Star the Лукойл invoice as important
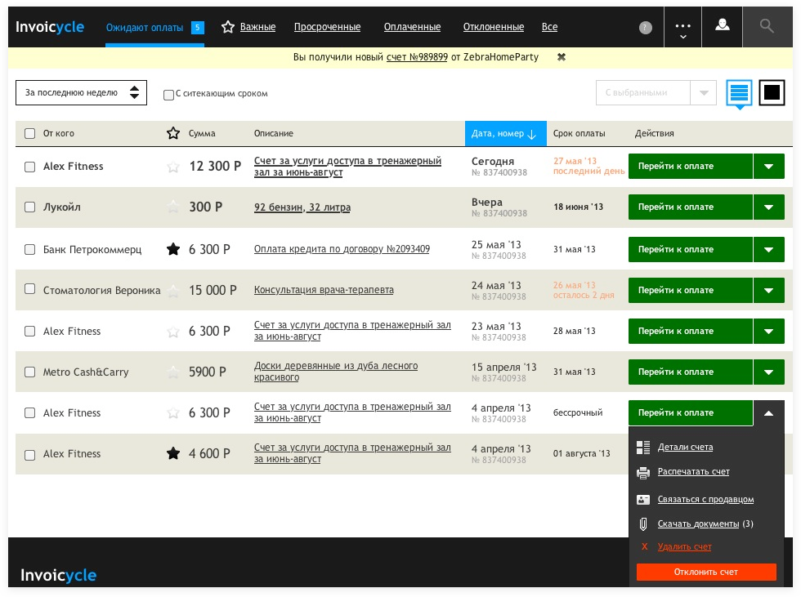The height and width of the screenshot is (597, 801). pos(173,207)
